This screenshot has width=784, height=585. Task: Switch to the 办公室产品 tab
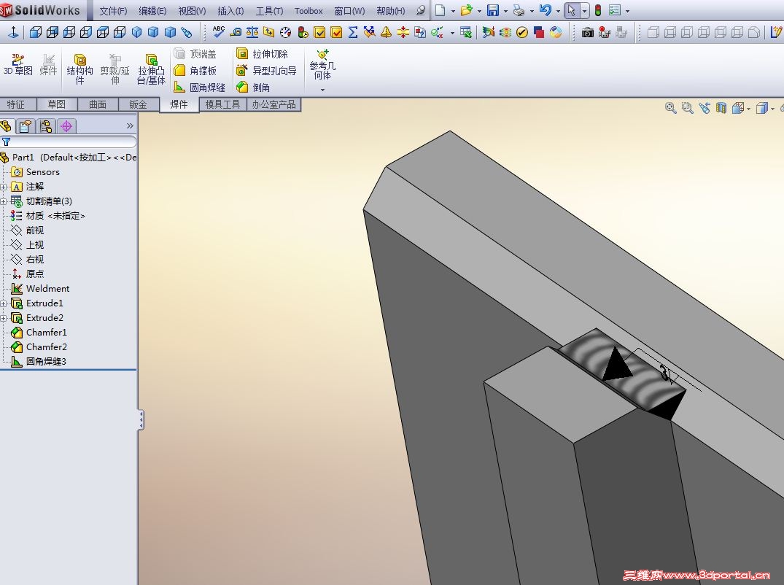click(274, 104)
